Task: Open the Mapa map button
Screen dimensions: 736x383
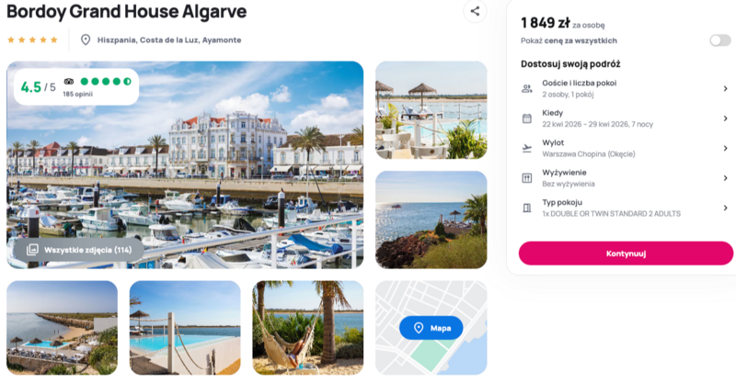Action: [x=431, y=328]
